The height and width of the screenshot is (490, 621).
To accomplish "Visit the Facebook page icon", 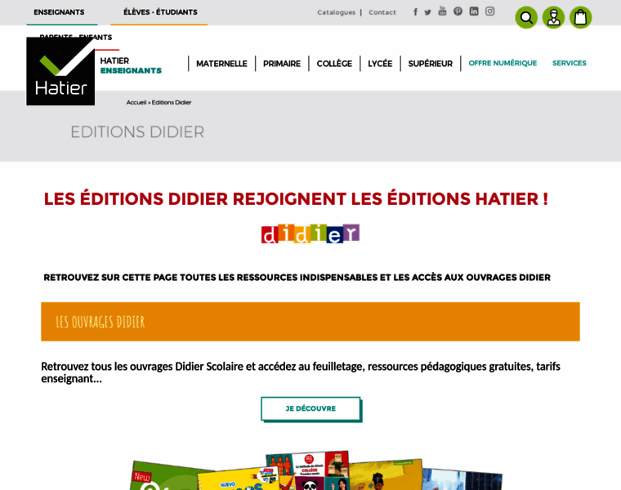I will click(x=415, y=12).
